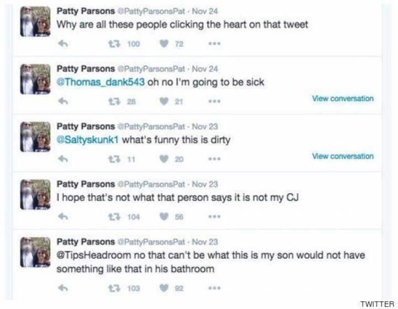Open more options on 'in his bathroom' tweet
This screenshot has height=309, width=398.
(x=214, y=287)
